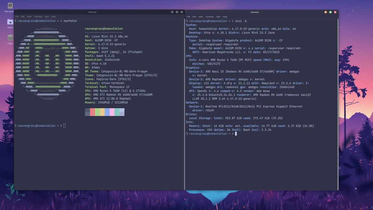
Task: Click the 'razvangrosu@homestation' neofetch header
Action: click(104, 29)
